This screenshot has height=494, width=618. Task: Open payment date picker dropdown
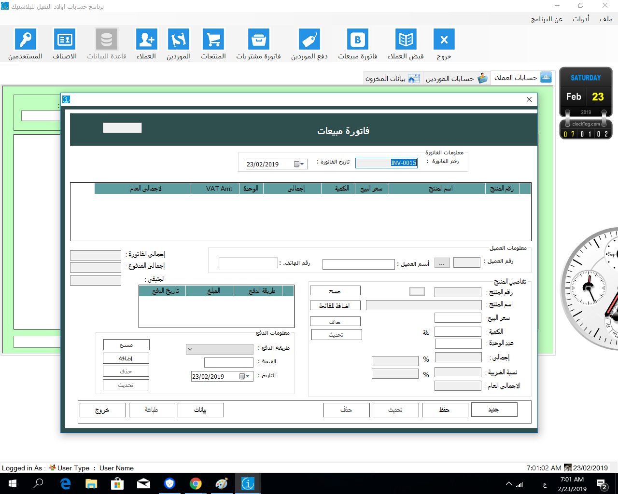246,376
